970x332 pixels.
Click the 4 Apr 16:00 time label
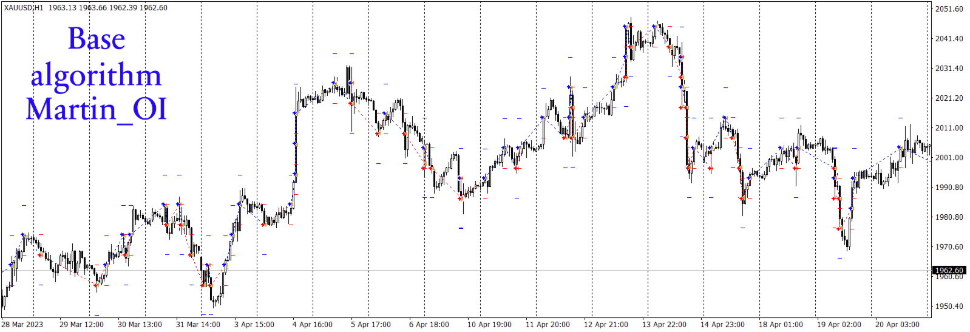(313, 325)
